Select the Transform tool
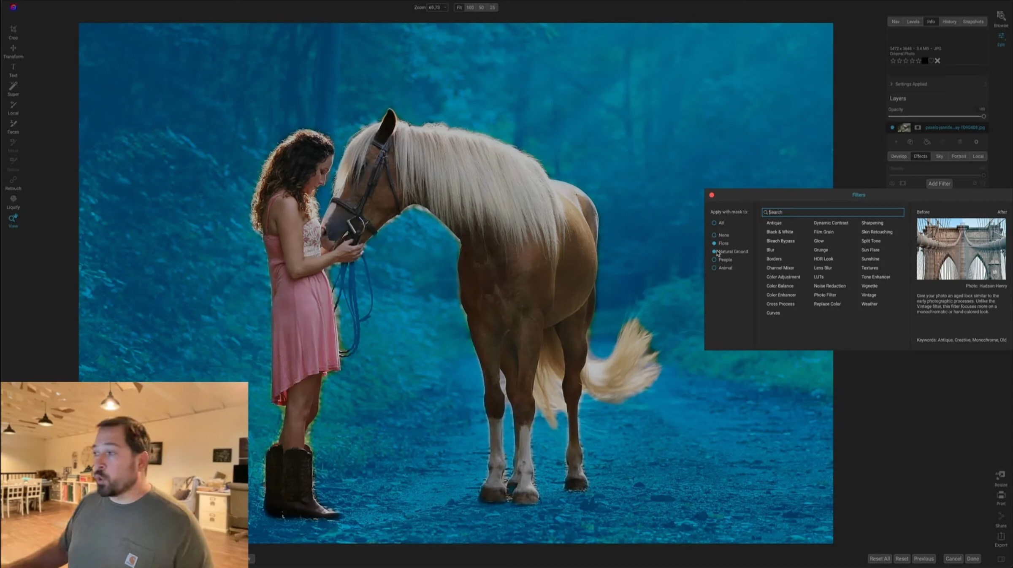This screenshot has height=568, width=1013. click(13, 51)
